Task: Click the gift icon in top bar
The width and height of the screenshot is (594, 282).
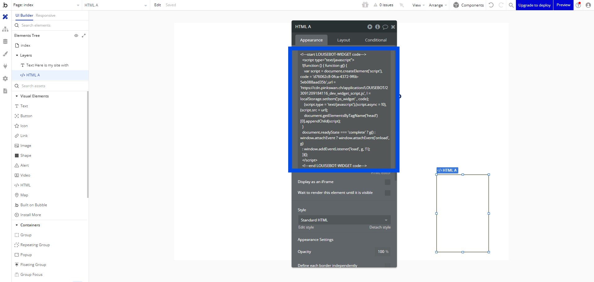Action: tap(365, 5)
